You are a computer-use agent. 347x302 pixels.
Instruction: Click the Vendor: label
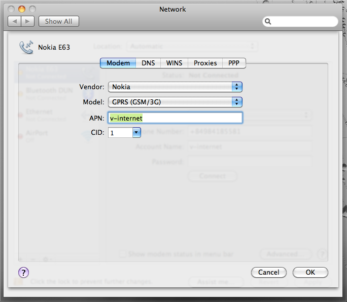(92, 87)
